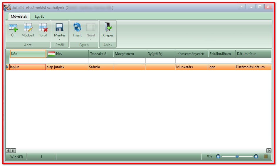Click the record count '1' in the status bar
Image resolution: width=277 pixels, height=166 pixels.
tap(41, 157)
